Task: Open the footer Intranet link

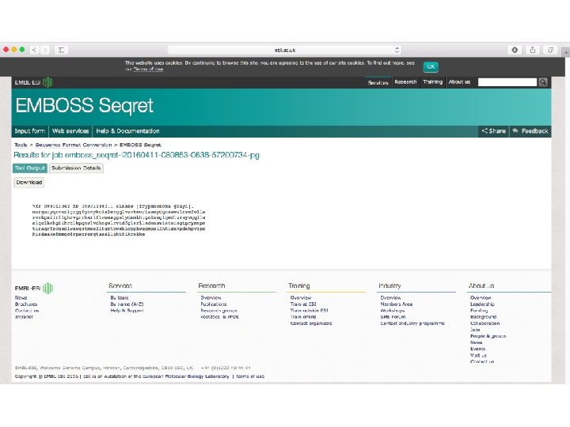Action: (24, 317)
